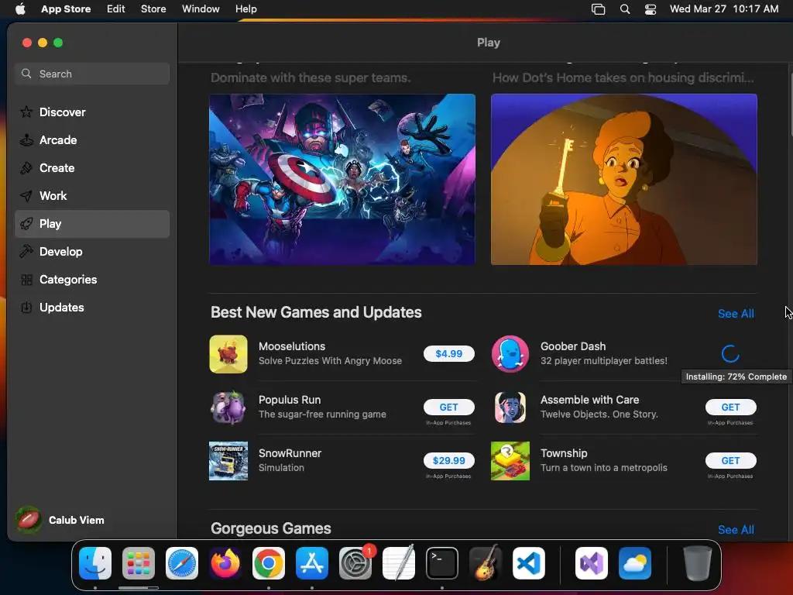This screenshot has width=793, height=595.
Task: Click the Goober Dash app icon
Action: pos(510,354)
